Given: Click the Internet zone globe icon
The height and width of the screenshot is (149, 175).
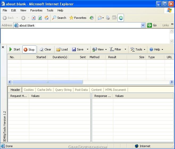Looking at the screenshot, I should pyautogui.click(x=137, y=146).
